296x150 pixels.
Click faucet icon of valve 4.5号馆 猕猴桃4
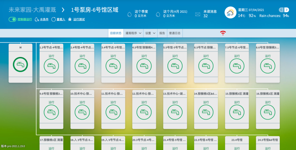click(144, 66)
